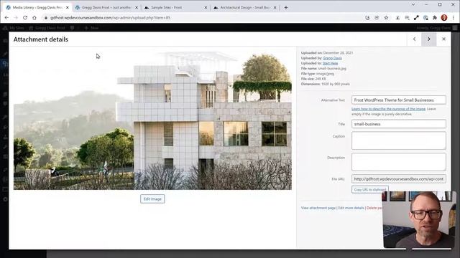Go to the next attachment
460x258 pixels.
[429, 39]
